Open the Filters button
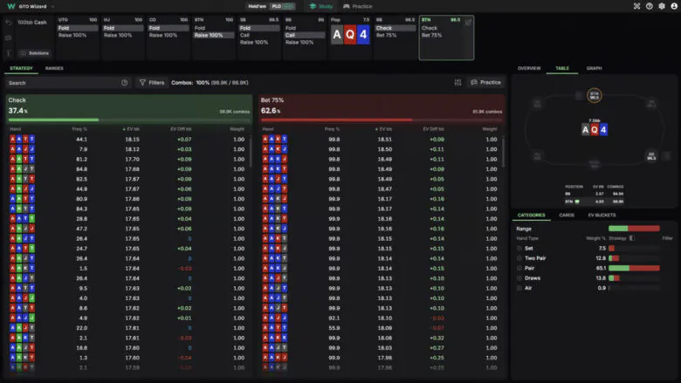This screenshot has width=681, height=383. (152, 82)
